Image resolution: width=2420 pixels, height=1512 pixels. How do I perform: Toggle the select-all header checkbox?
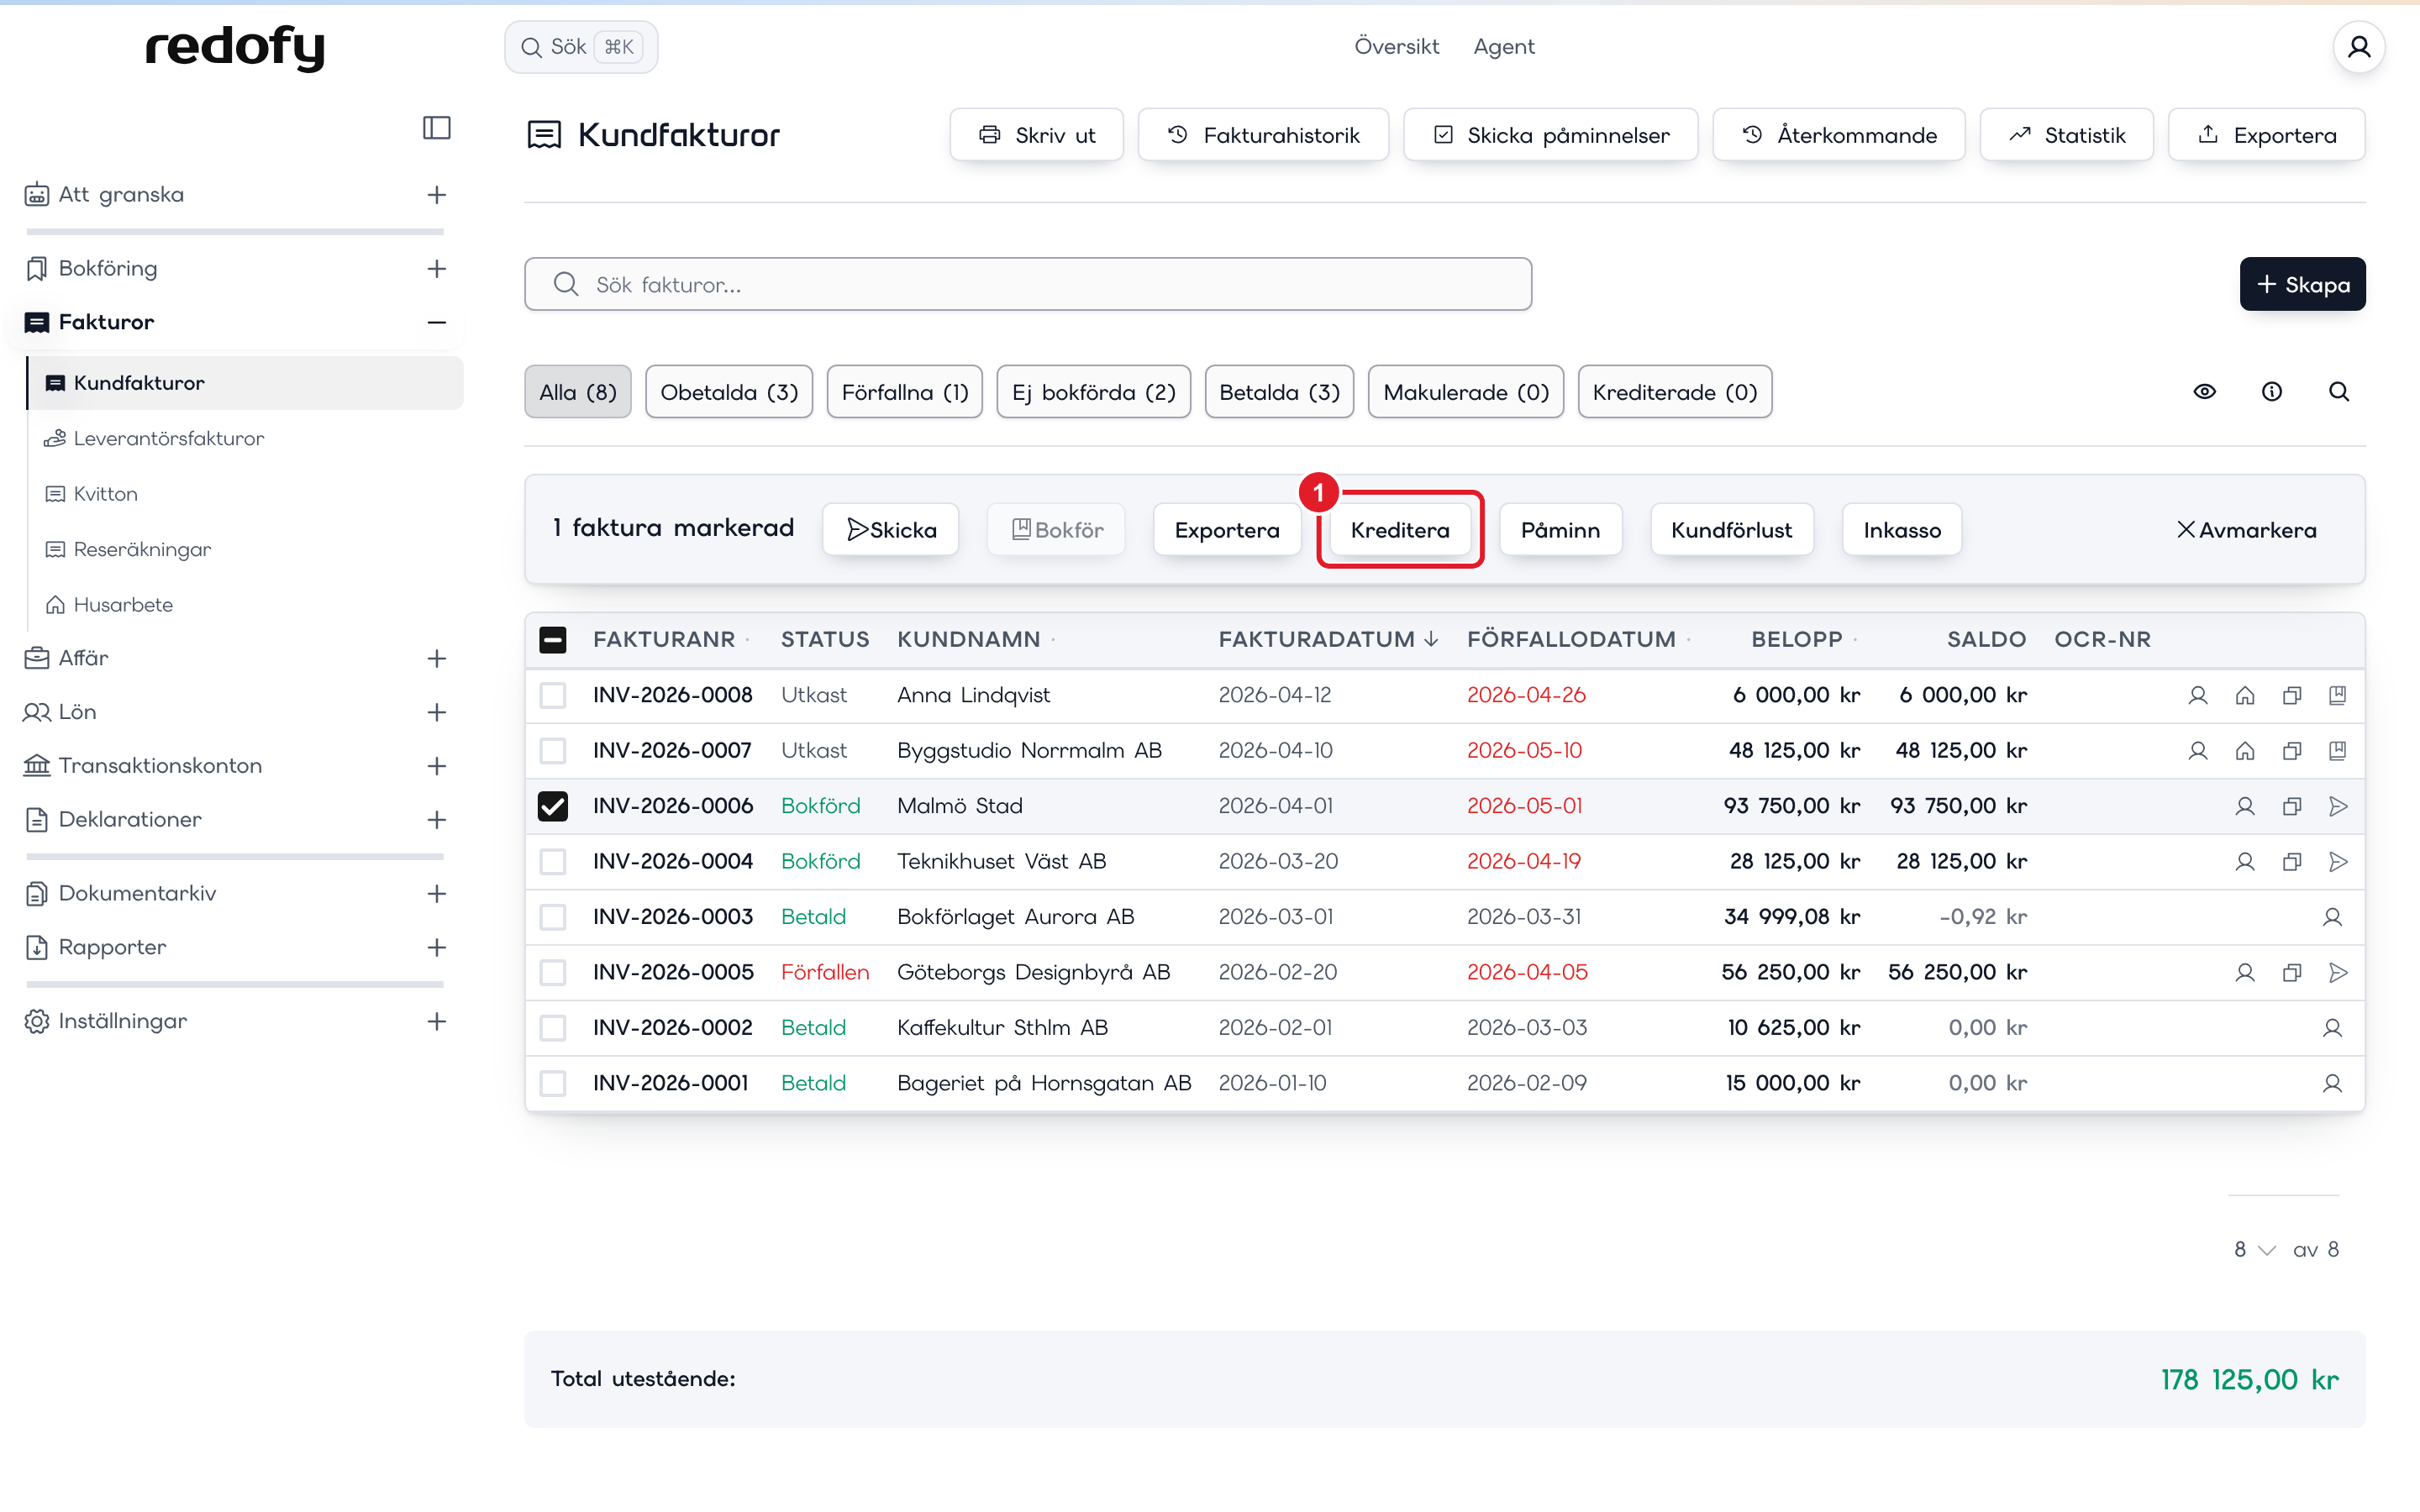pyautogui.click(x=553, y=640)
